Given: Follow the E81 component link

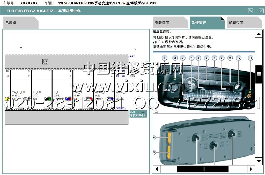Looking at the screenshot, I should click(132, 56).
